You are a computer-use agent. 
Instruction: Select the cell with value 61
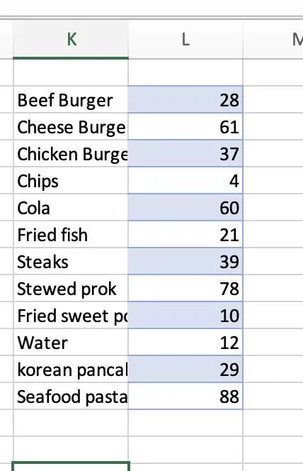(185, 127)
